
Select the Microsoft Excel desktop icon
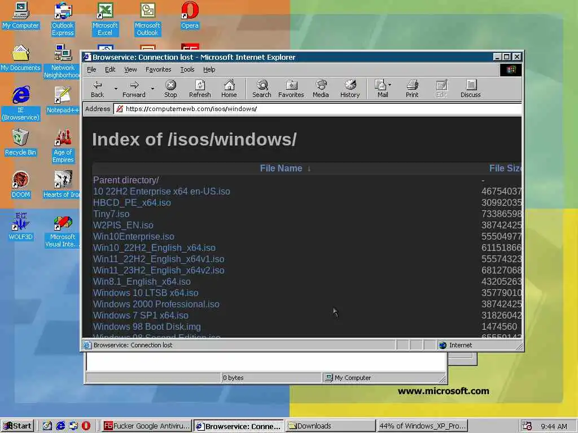(105, 19)
